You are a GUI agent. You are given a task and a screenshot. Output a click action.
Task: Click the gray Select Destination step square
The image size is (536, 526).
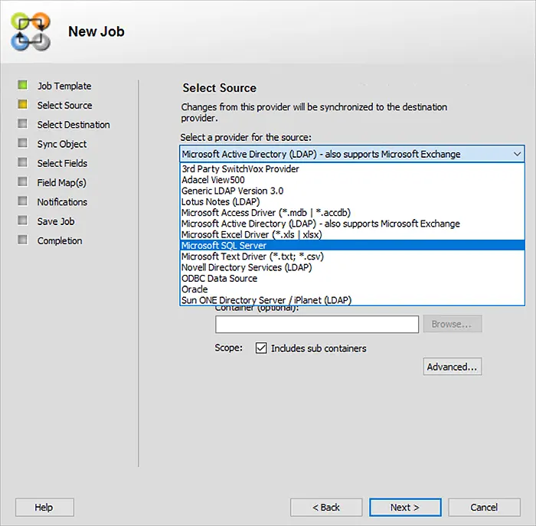coord(22,124)
